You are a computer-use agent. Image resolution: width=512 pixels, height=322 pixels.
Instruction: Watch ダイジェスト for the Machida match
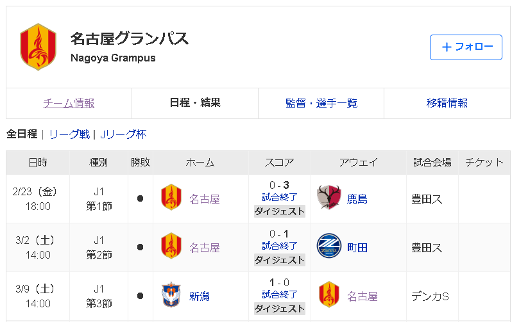[x=280, y=259]
